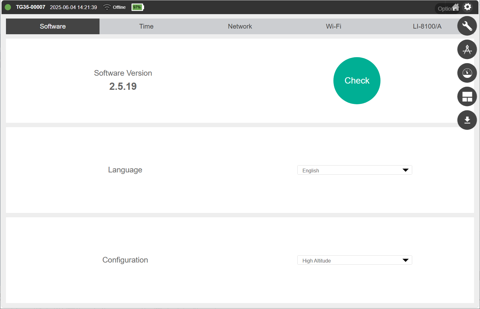Click the arrow on the English dropdown
The image size is (480, 309).
pyautogui.click(x=405, y=170)
